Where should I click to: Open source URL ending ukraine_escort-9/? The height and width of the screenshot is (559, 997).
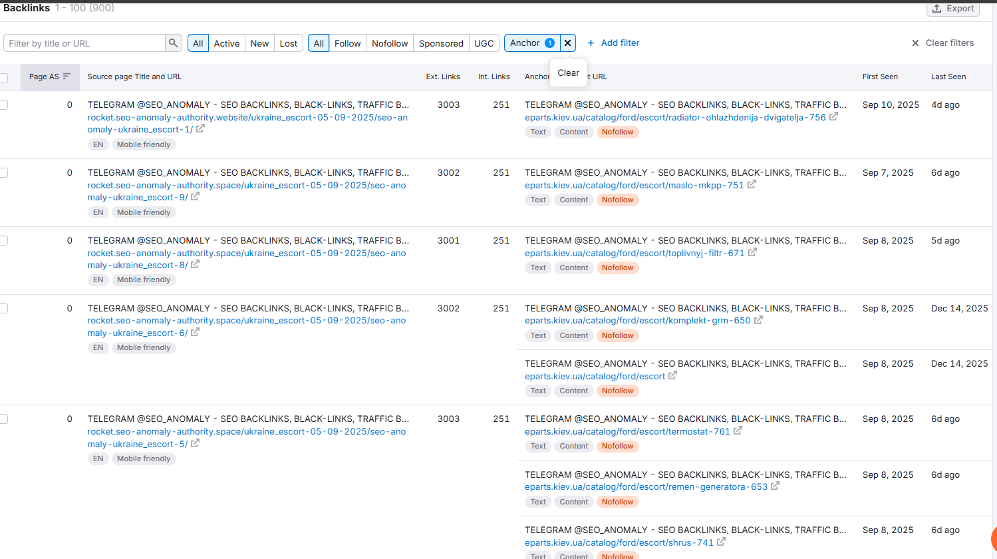click(x=247, y=192)
